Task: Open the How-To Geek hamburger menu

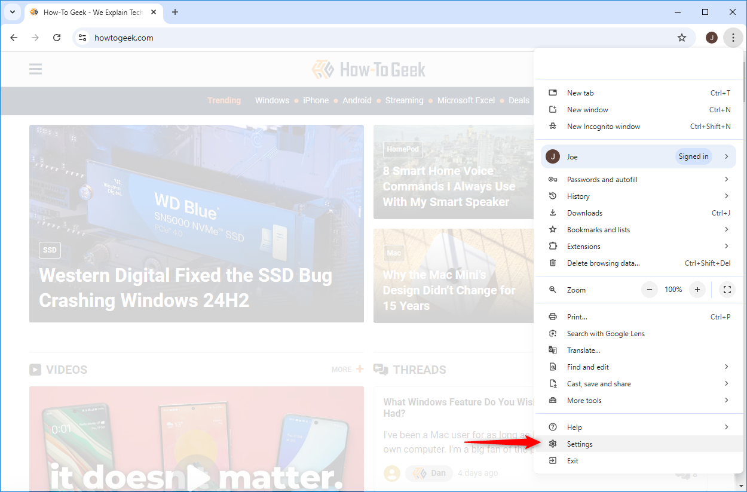Action: (x=36, y=69)
